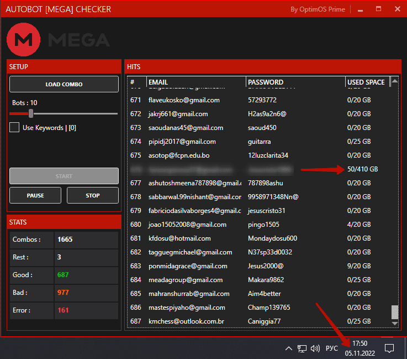Hit the STOP button
The image size is (407, 359).
coord(93,195)
